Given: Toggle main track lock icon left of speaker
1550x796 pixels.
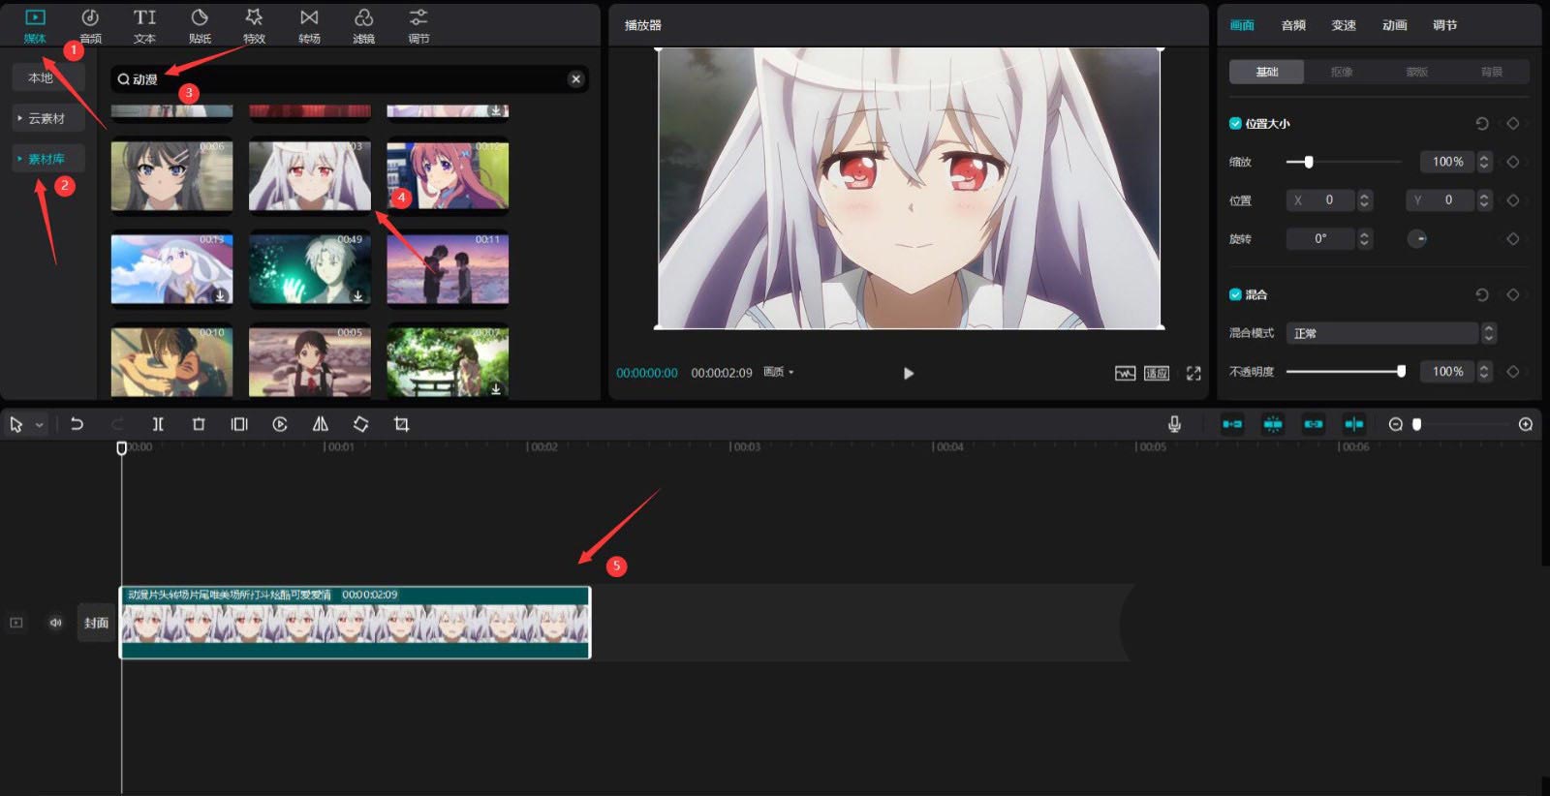Looking at the screenshot, I should [x=16, y=623].
